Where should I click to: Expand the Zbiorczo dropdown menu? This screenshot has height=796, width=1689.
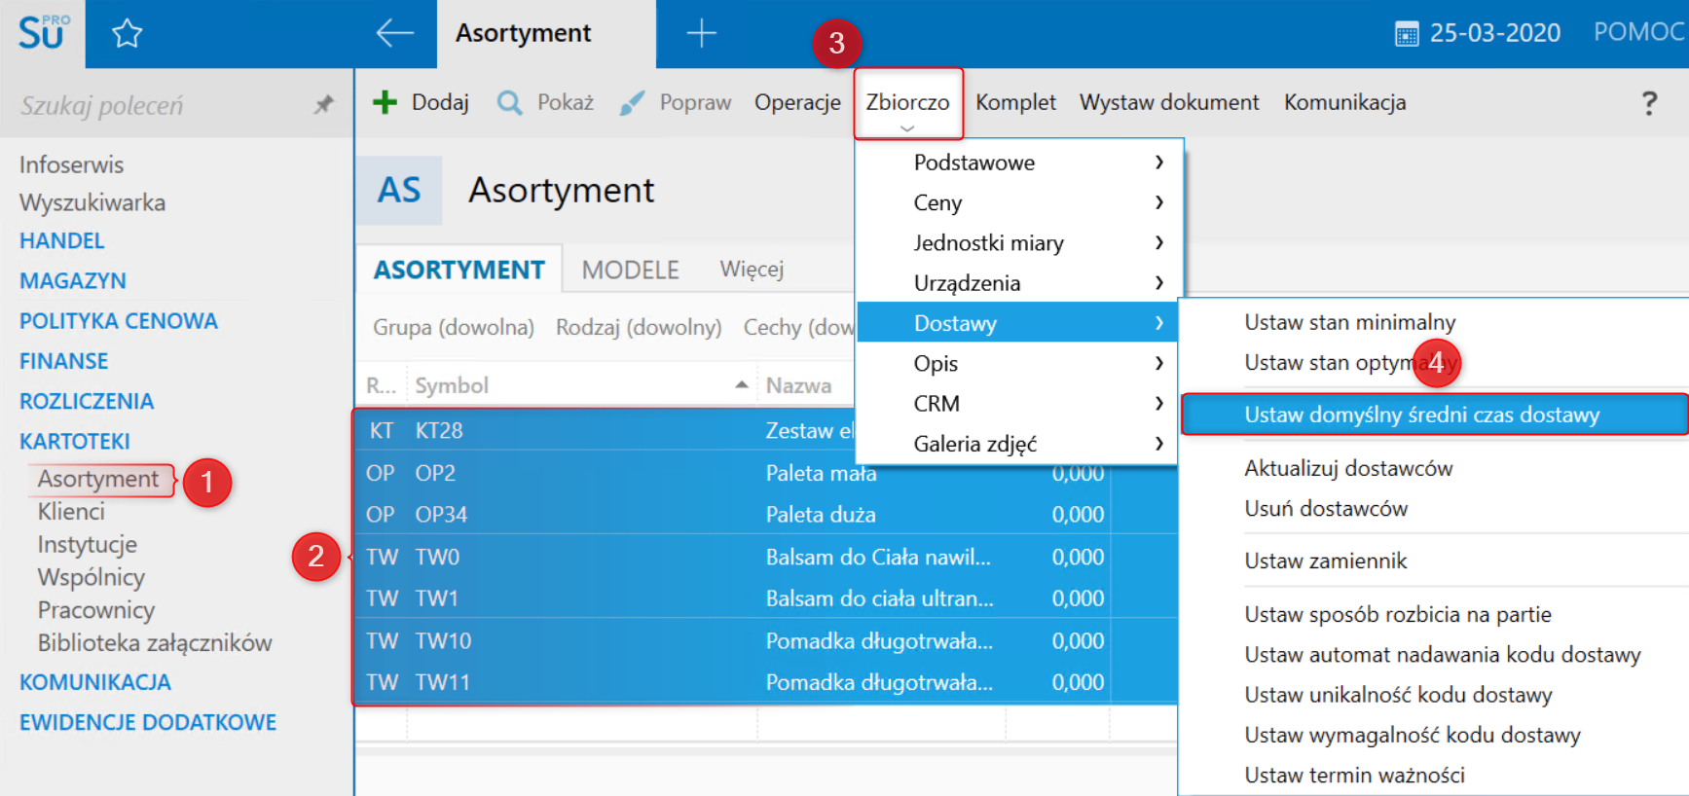(x=907, y=103)
